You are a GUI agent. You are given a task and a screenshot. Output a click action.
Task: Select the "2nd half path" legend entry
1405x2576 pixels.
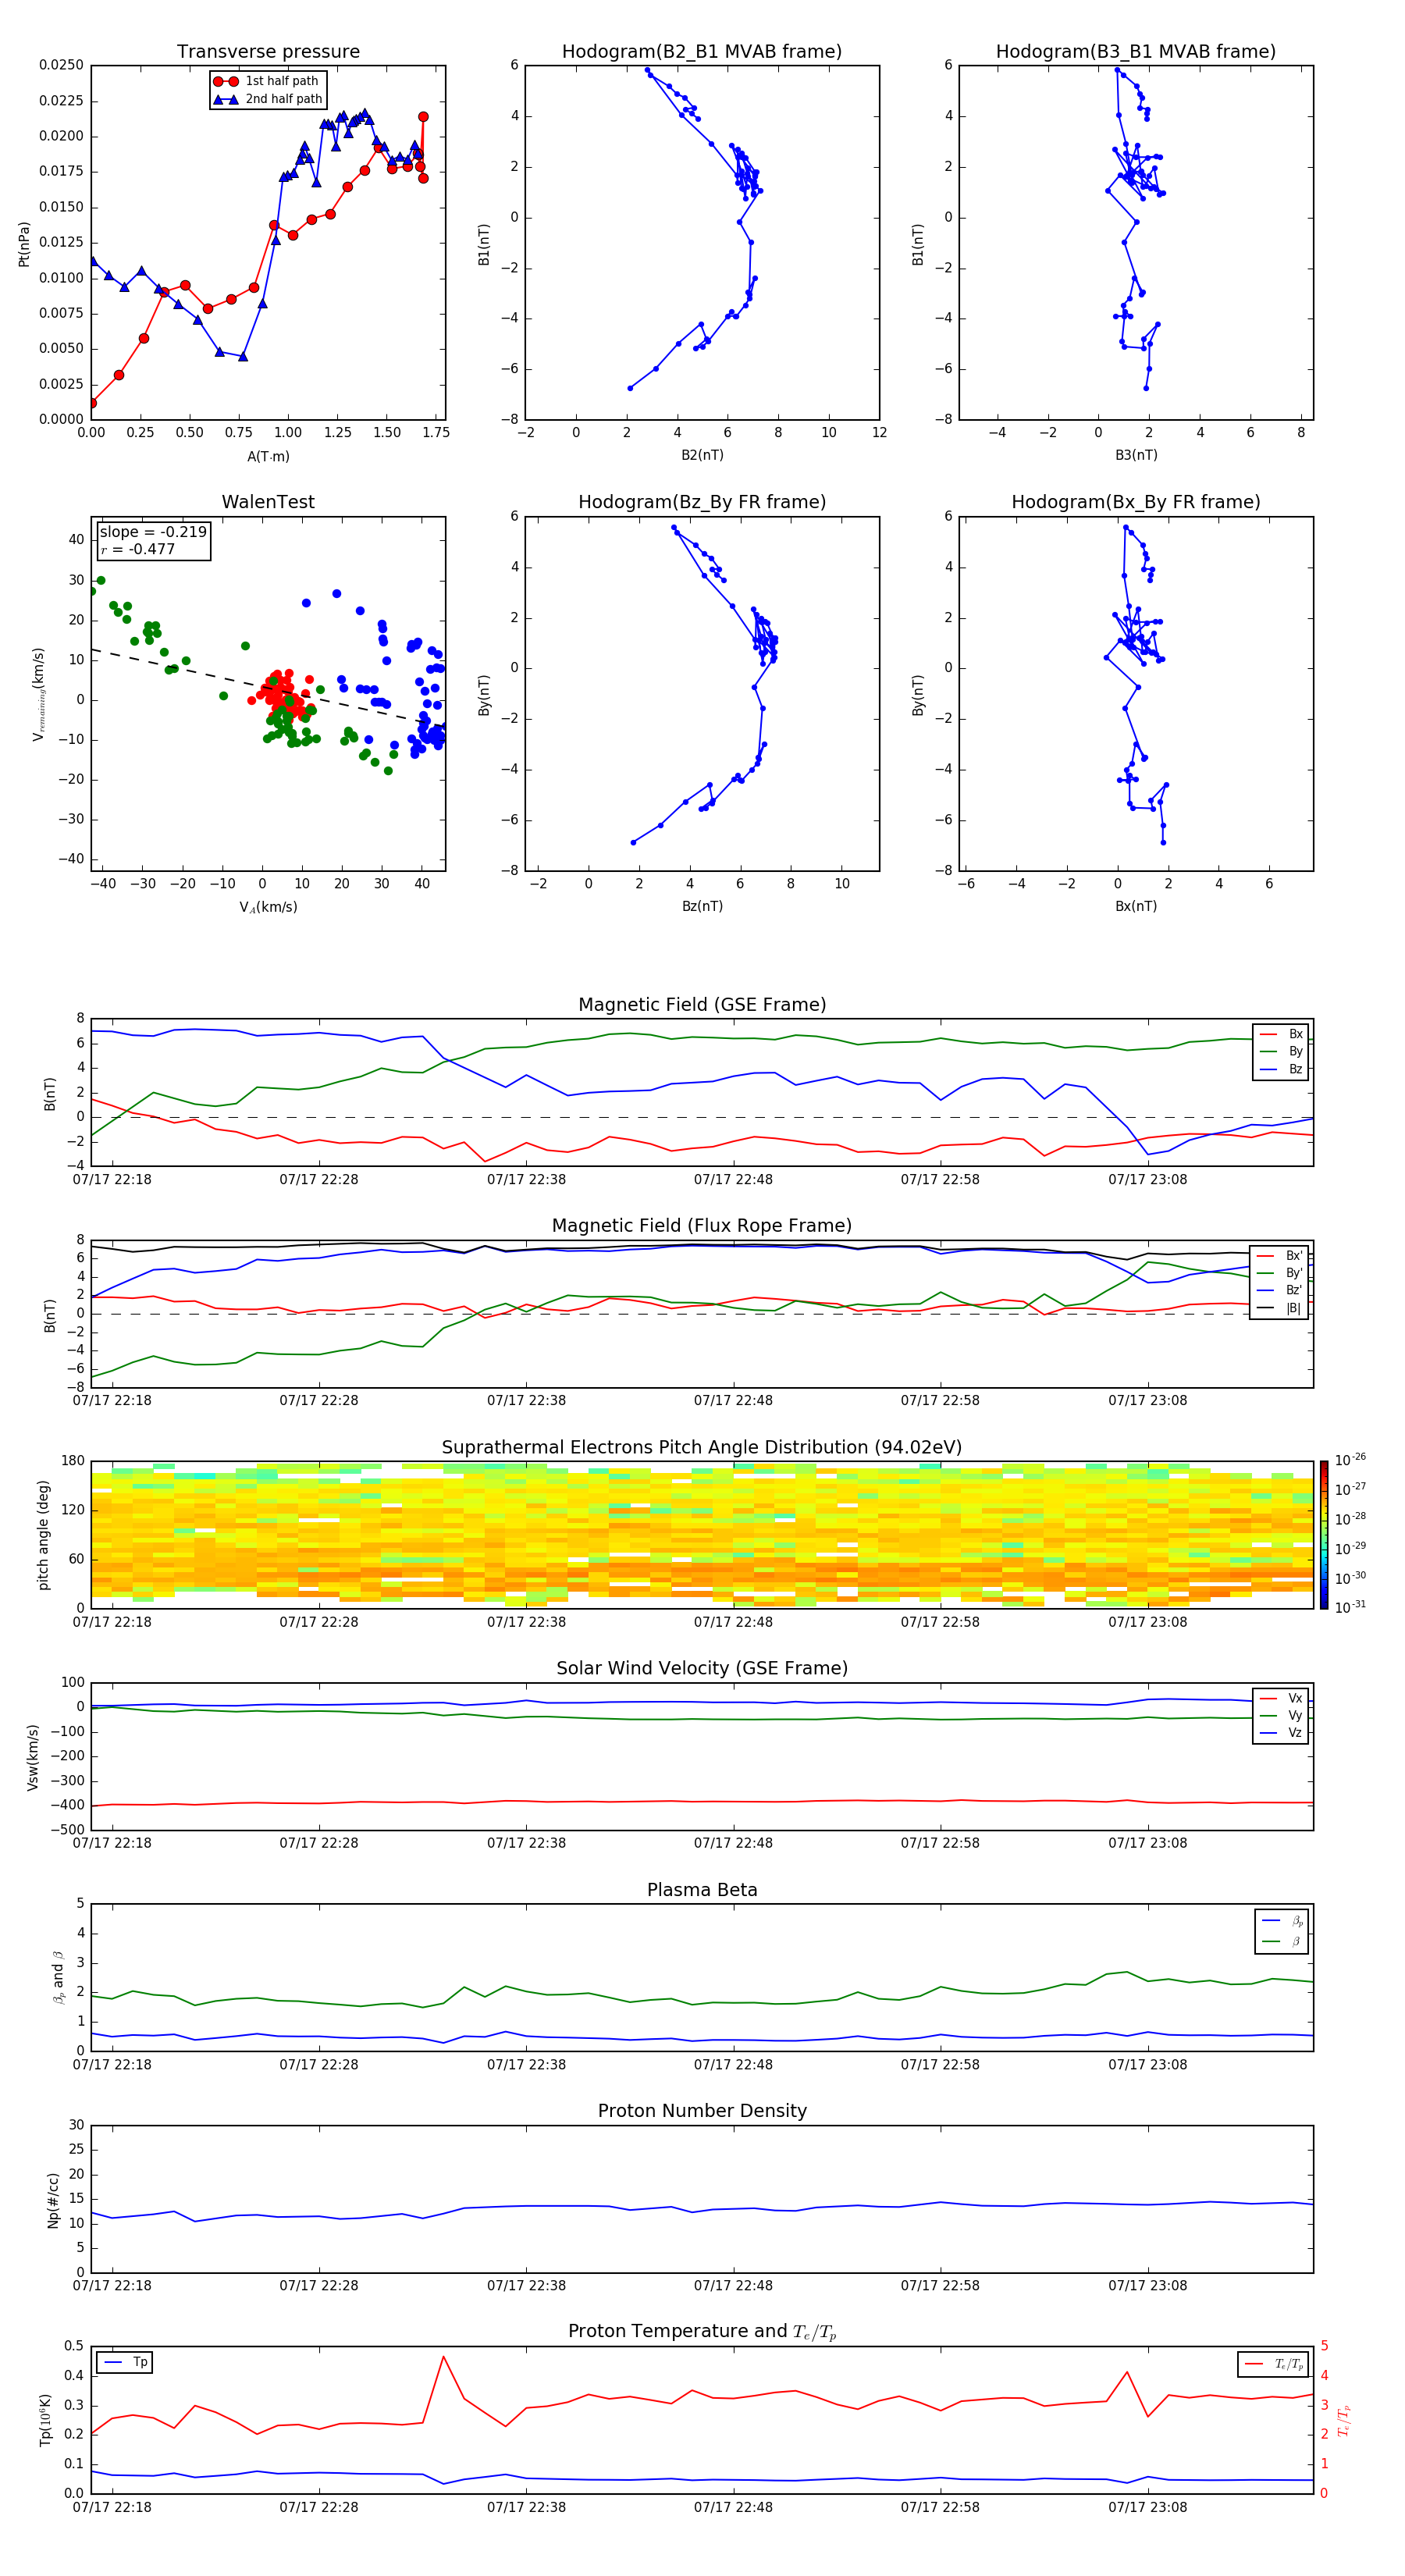coord(268,99)
